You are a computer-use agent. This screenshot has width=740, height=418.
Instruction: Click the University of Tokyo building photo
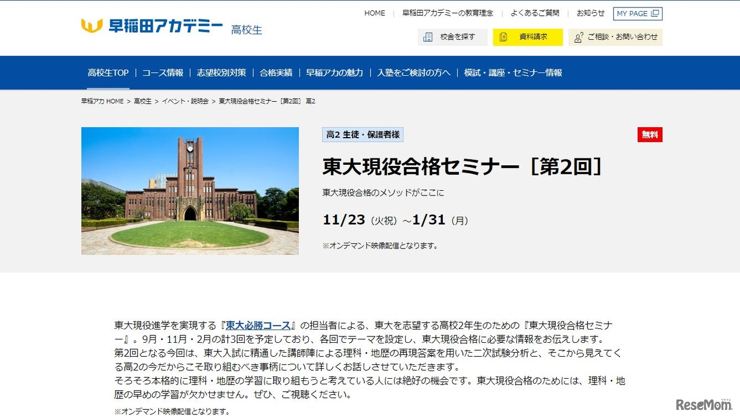coord(190,191)
